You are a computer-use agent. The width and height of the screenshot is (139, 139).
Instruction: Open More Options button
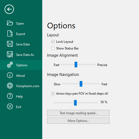point(78,121)
